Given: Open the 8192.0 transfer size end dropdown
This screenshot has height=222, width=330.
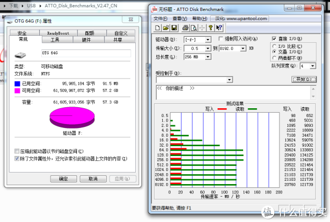Looking at the screenshot, I should (x=243, y=48).
